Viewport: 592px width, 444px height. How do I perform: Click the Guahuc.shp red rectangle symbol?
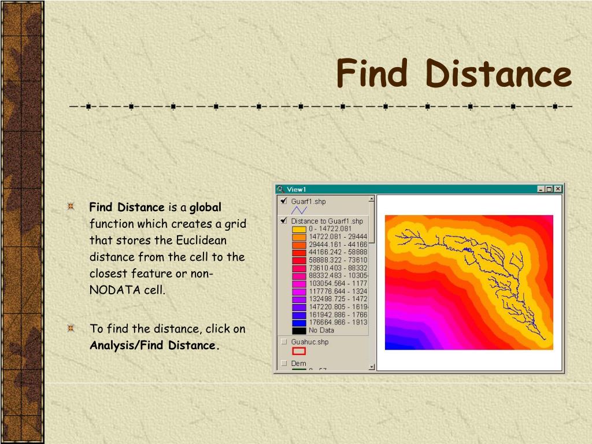coord(299,351)
